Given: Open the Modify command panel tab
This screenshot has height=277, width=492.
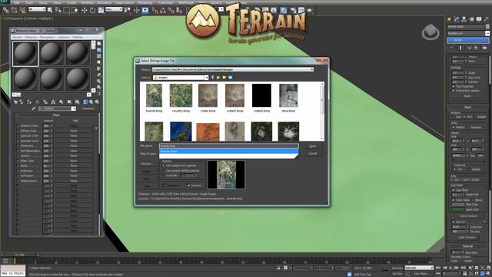Looking at the screenshot, I should tap(457, 19).
